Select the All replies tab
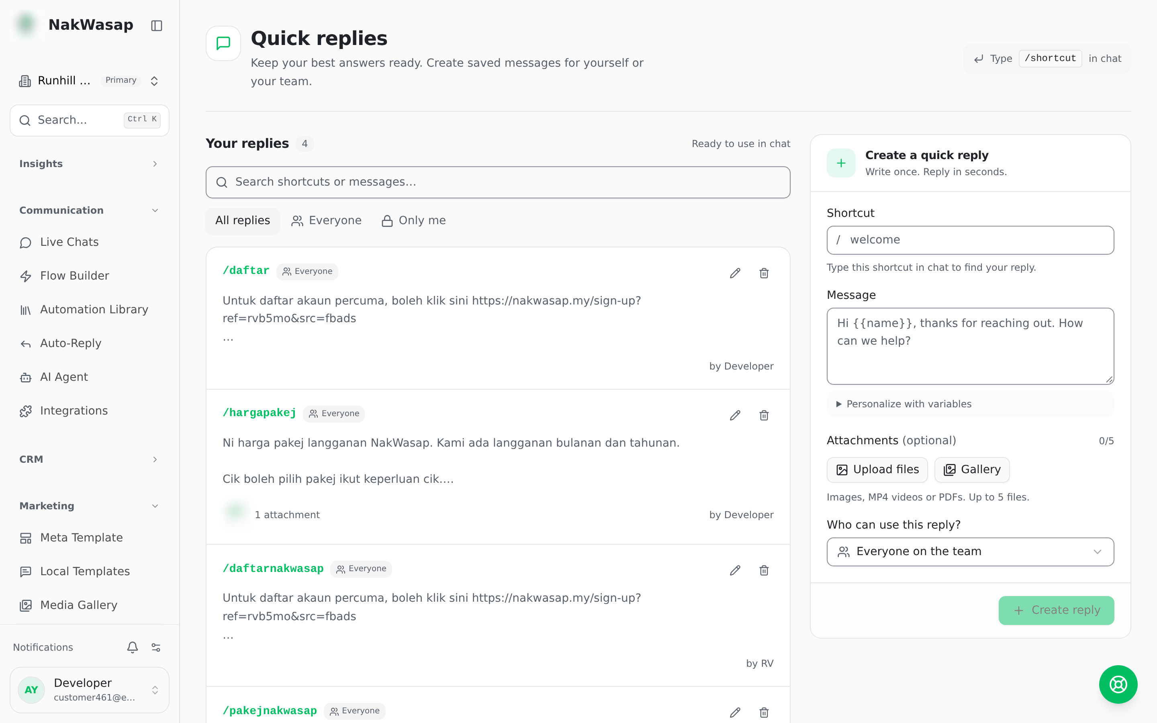This screenshot has height=723, width=1157. (242, 221)
